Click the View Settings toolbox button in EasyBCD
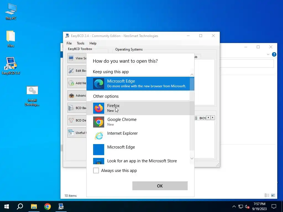Screen dimensions: 283x212 pos(77,58)
